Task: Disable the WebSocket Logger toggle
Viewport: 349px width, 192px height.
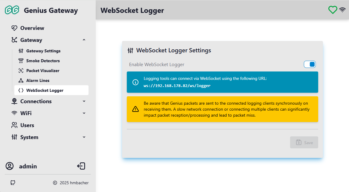Action: pos(310,64)
